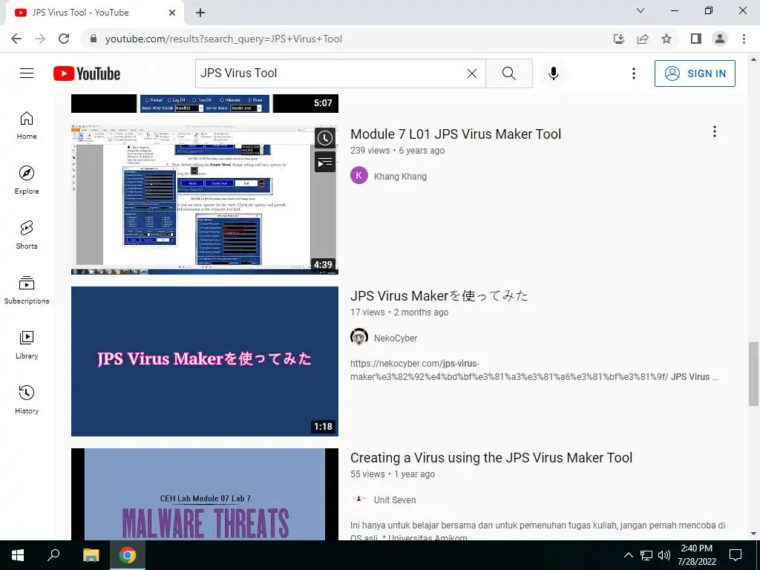Open network icon in tray

pyautogui.click(x=646, y=555)
